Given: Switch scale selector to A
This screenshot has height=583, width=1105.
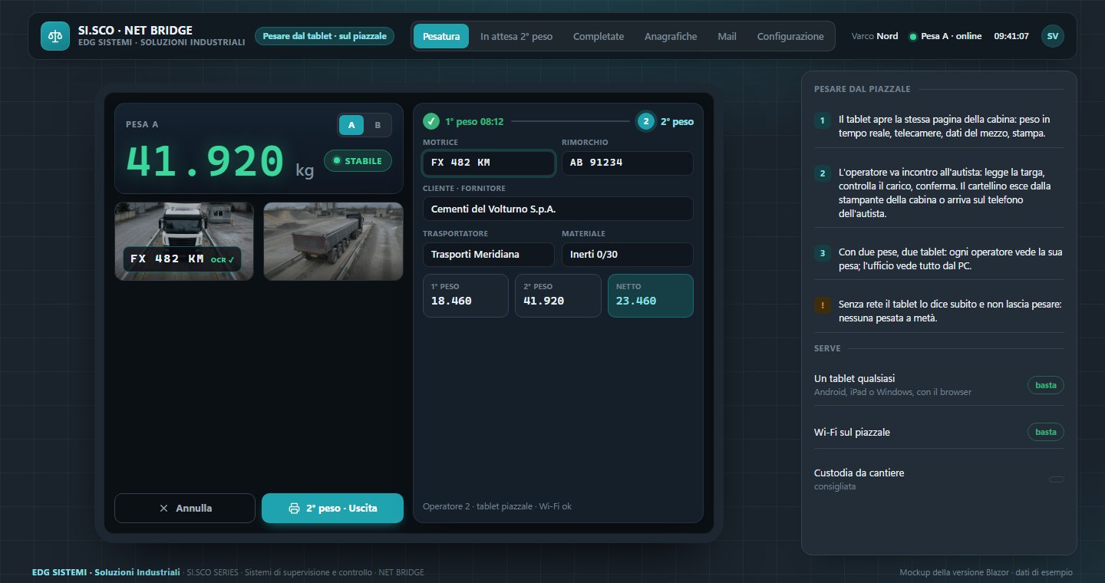Looking at the screenshot, I should click(351, 125).
